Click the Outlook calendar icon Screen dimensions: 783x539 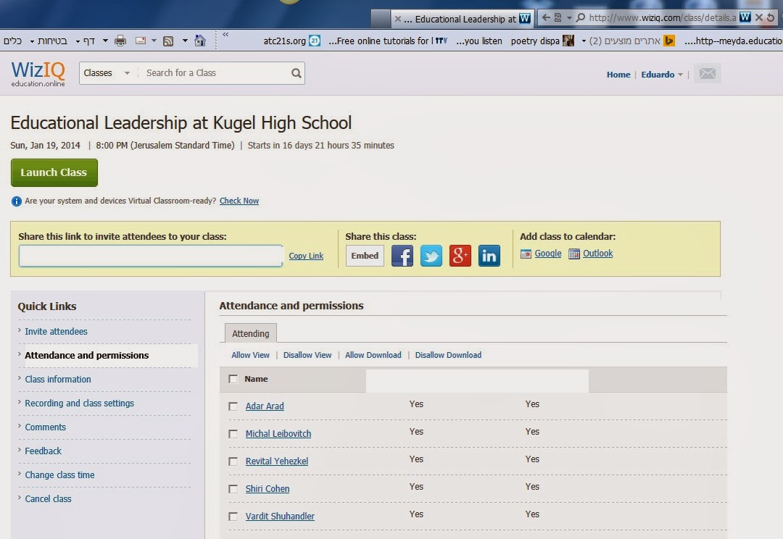tap(573, 254)
